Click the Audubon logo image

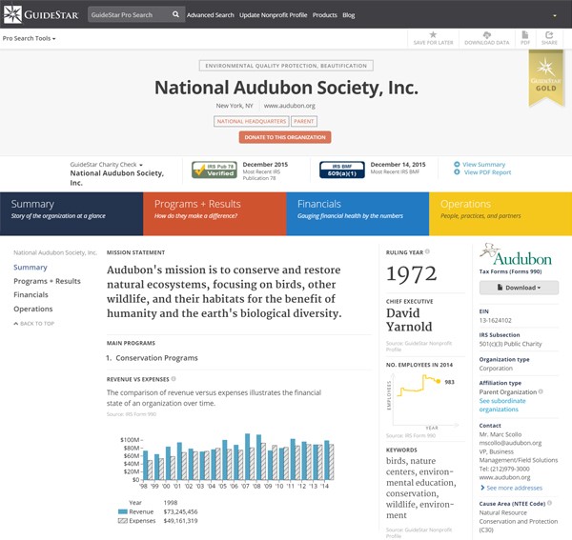click(x=516, y=254)
